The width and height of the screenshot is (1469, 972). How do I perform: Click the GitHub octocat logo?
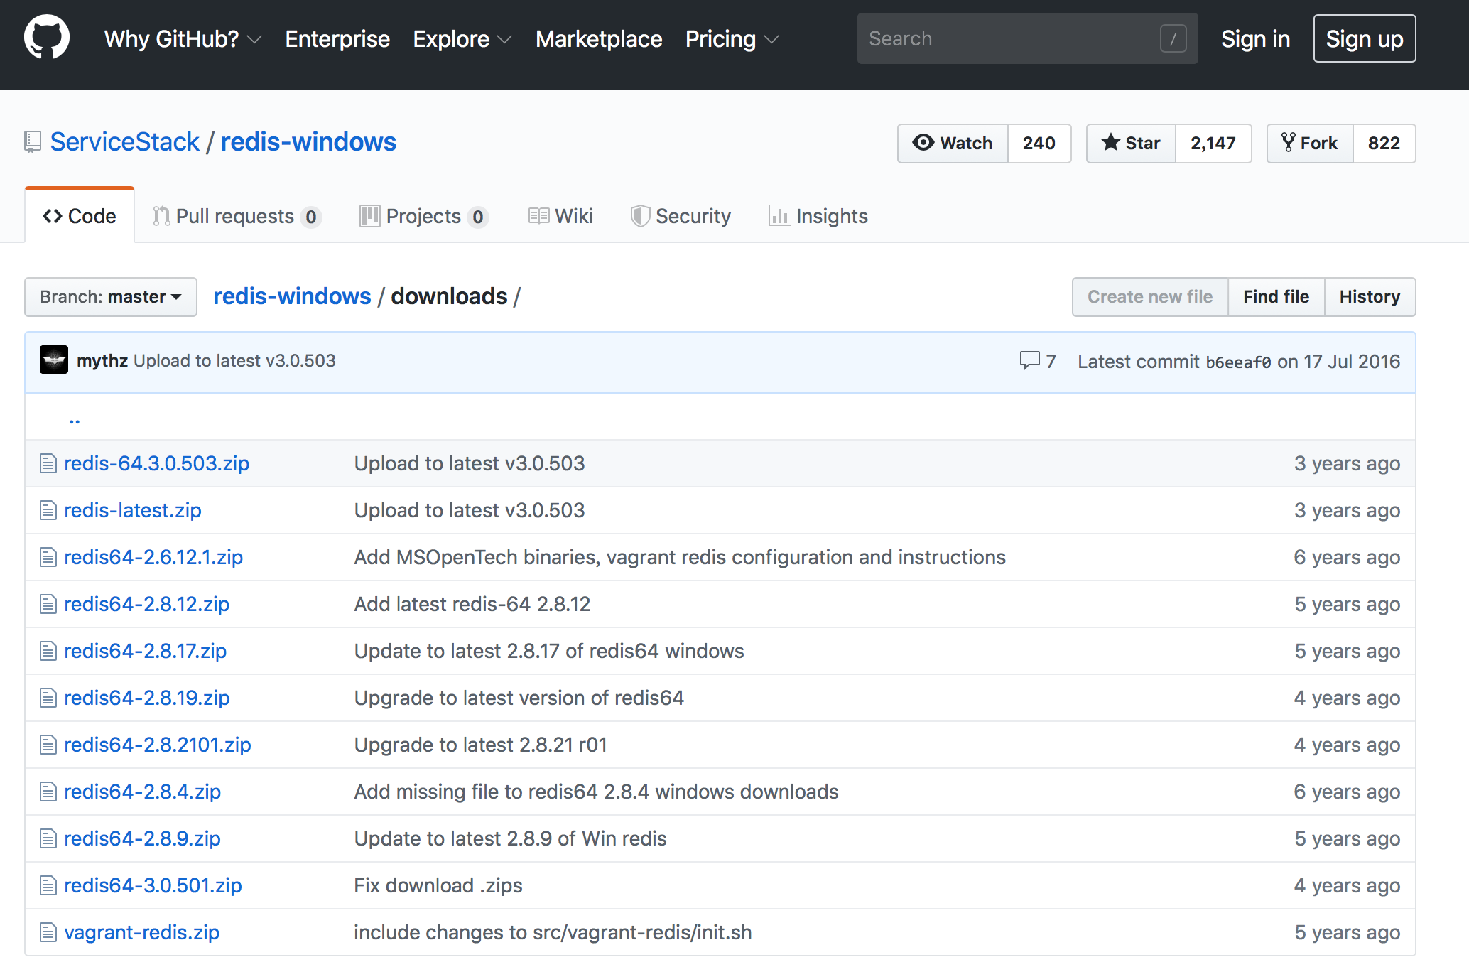coord(47,38)
